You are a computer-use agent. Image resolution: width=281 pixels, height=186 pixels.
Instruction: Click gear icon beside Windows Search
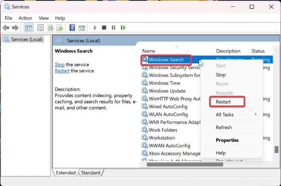tap(145, 59)
